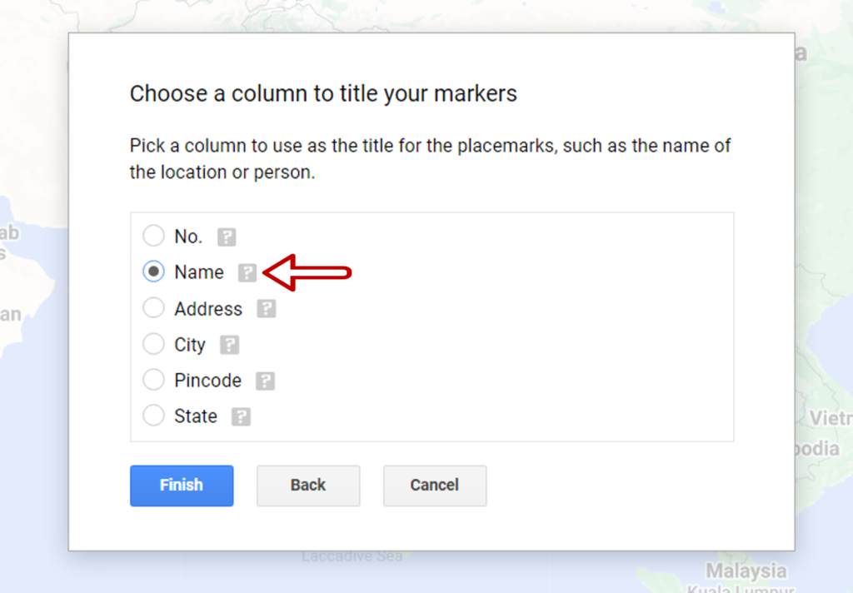Go Back to the previous step
853x593 pixels.
(308, 486)
